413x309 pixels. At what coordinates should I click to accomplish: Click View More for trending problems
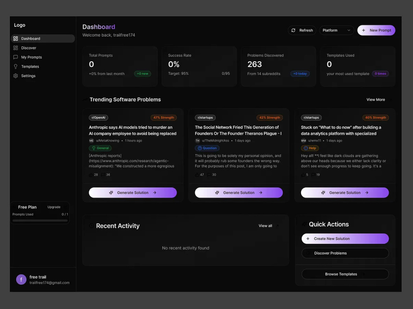[x=375, y=100]
